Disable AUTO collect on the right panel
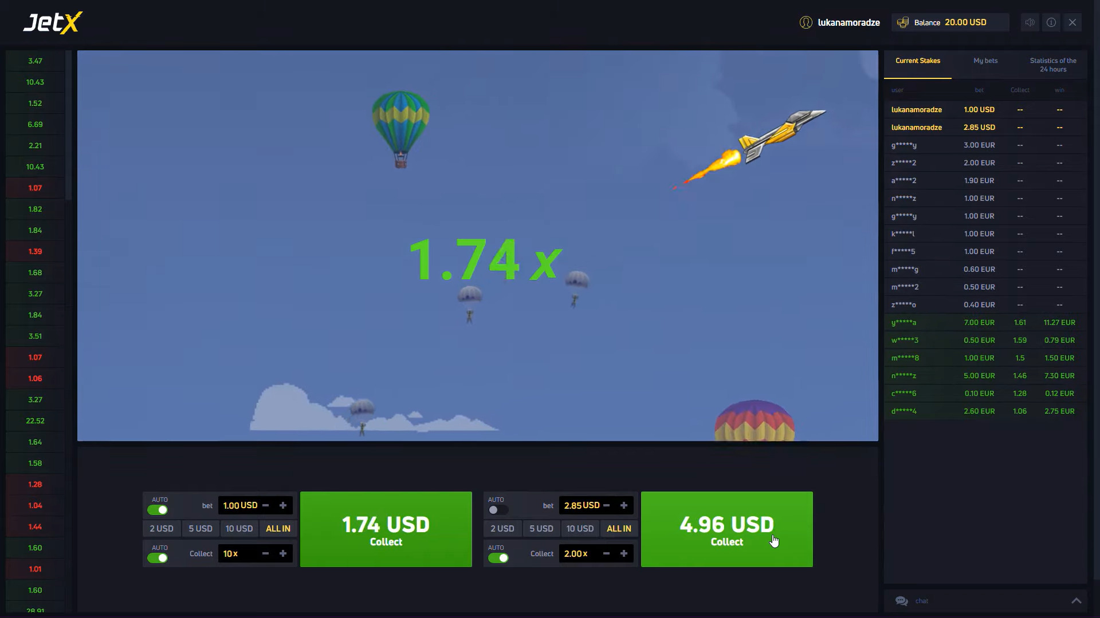1100x618 pixels. click(498, 558)
